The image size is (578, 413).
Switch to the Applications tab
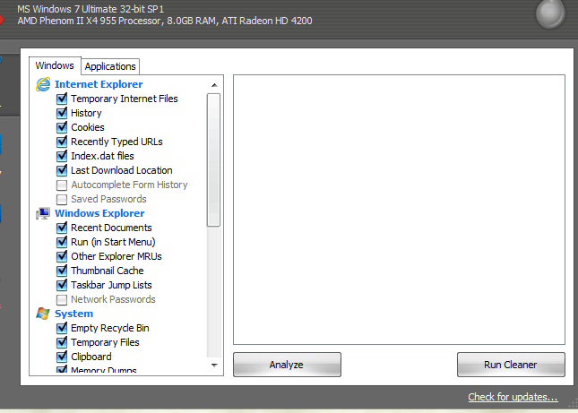pyautogui.click(x=110, y=66)
